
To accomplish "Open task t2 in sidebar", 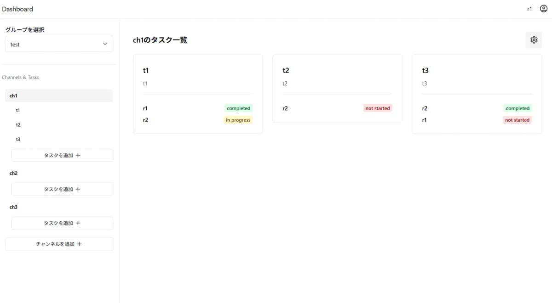I will 18,125.
